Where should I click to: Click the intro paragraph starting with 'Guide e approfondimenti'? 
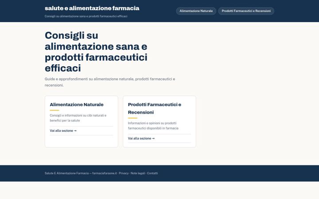(x=110, y=82)
